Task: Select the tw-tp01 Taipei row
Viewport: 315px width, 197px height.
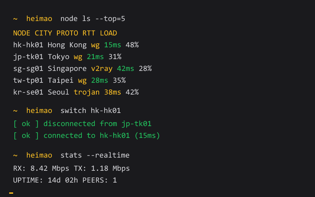Action: coord(70,80)
